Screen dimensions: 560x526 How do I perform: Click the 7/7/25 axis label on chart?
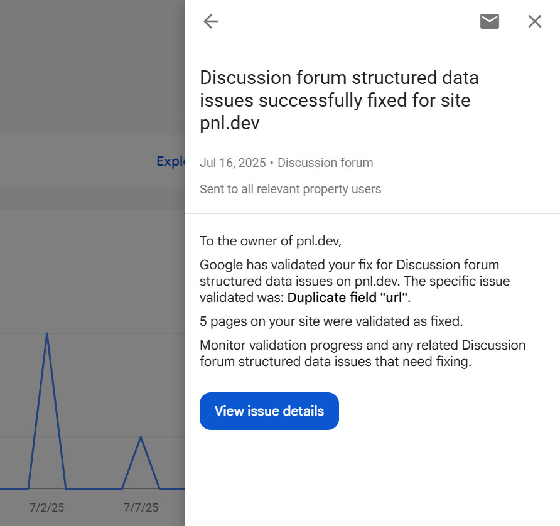tap(141, 507)
